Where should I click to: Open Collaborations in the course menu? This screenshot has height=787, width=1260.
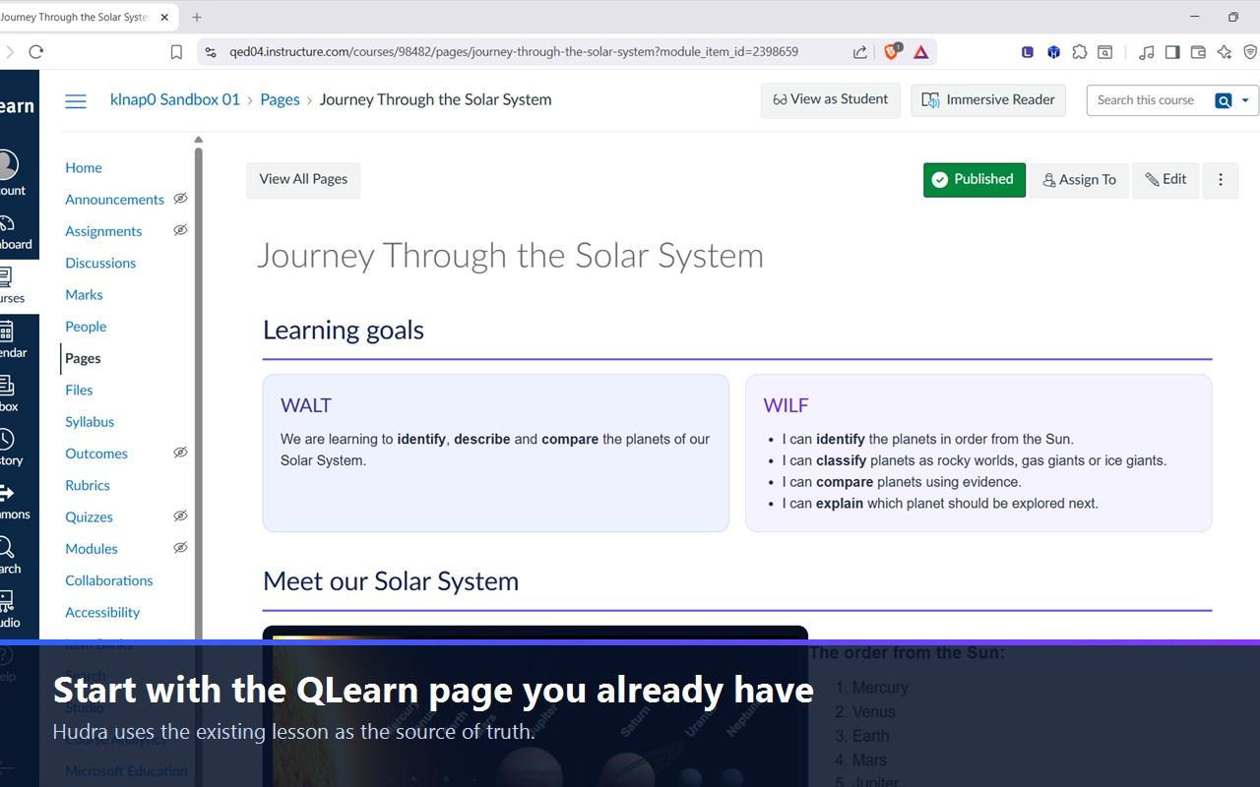click(x=109, y=580)
